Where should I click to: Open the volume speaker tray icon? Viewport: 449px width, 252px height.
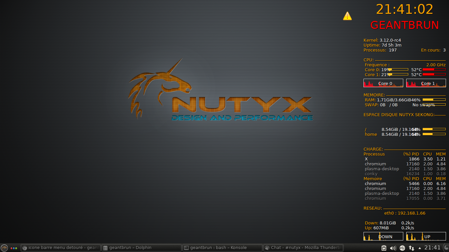coord(393,248)
